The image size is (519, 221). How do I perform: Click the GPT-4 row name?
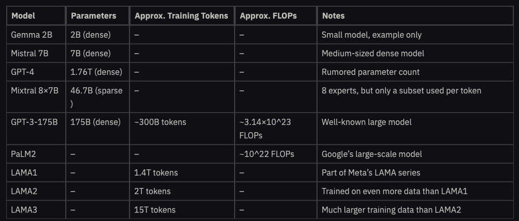pos(23,72)
